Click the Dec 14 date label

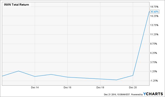click(35, 87)
